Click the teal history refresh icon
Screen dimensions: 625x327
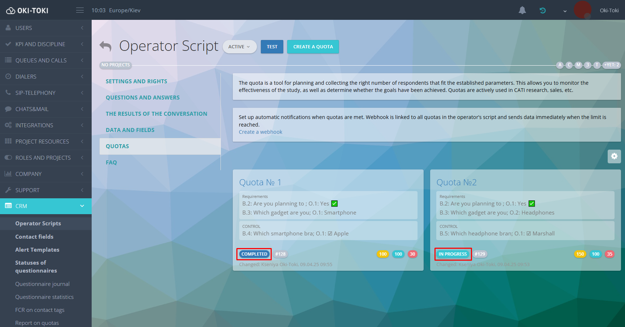542,10
